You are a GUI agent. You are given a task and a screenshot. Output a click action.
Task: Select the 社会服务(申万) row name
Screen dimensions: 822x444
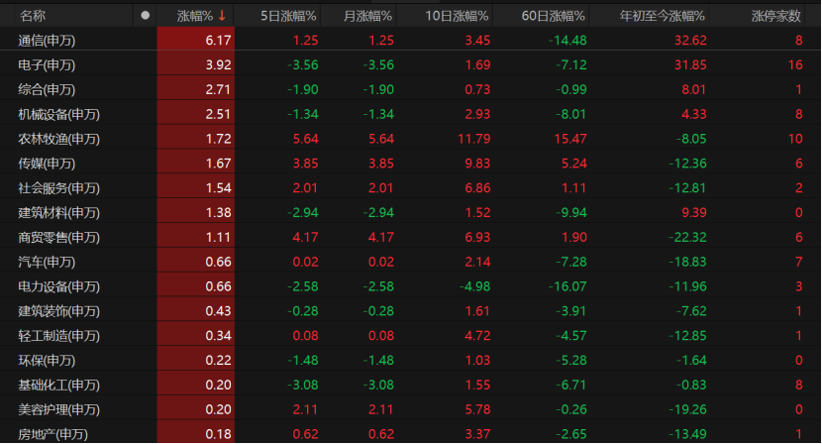tap(58, 188)
